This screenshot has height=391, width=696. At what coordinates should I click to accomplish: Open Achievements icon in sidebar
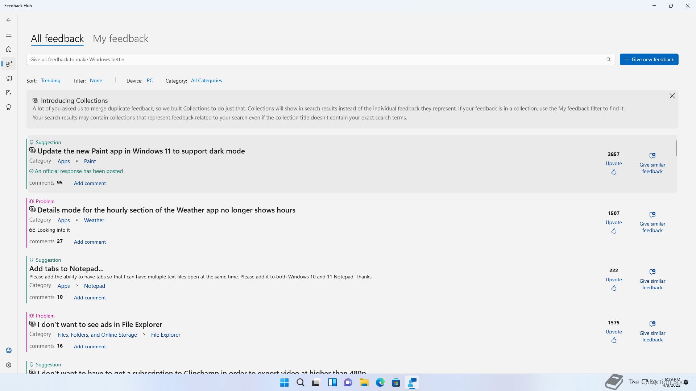click(x=9, y=107)
